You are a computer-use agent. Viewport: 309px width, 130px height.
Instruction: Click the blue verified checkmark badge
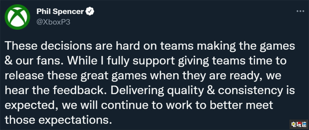[x=91, y=12]
